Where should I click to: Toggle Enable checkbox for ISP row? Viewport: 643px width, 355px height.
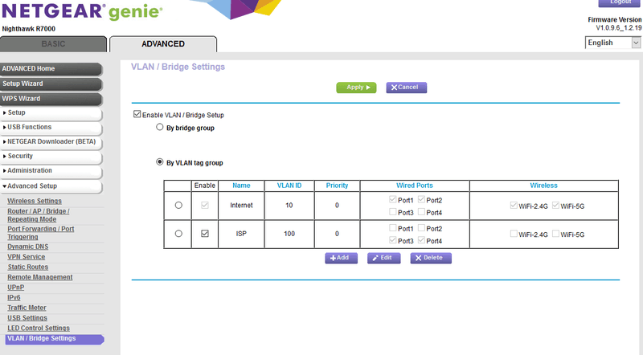coord(205,233)
